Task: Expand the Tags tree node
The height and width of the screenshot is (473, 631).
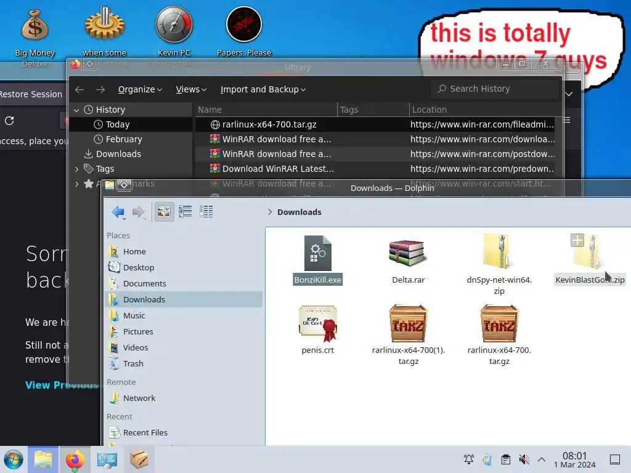Action: [x=76, y=169]
